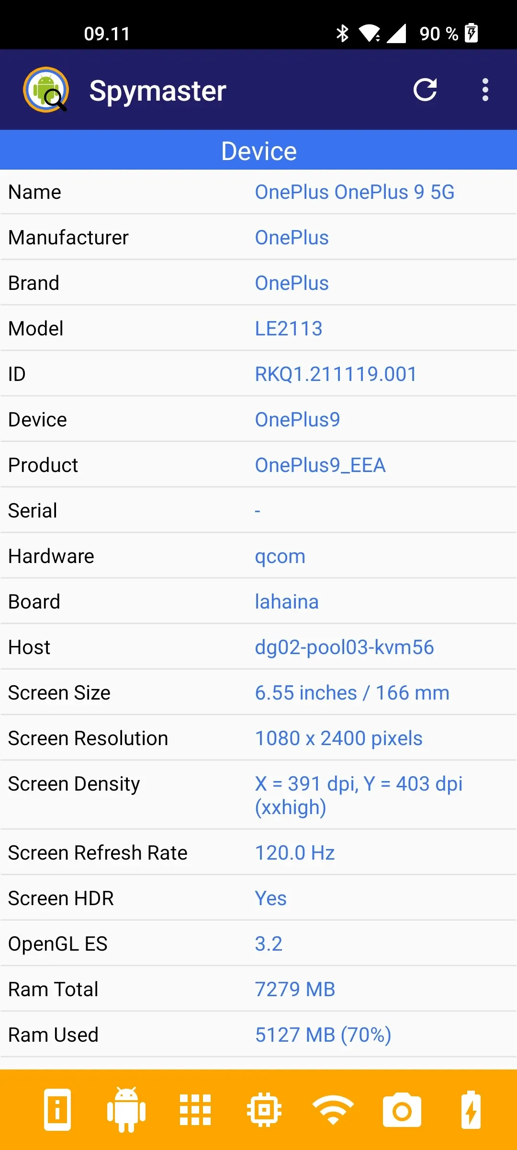Tap the LE2113 model value

[289, 329]
